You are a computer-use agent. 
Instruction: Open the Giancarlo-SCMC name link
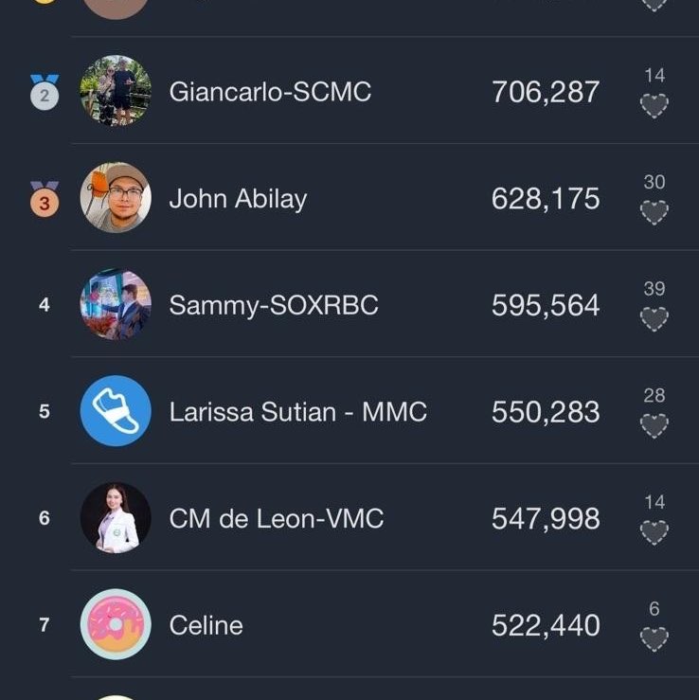tap(270, 92)
